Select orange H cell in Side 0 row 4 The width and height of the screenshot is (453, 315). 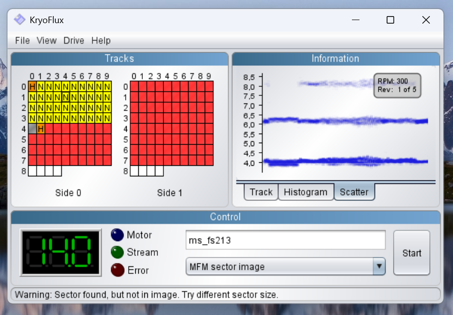point(41,129)
